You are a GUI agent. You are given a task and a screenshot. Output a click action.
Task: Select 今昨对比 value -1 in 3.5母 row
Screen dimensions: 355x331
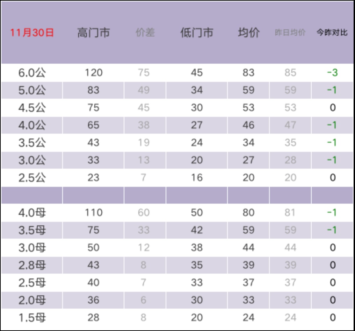coord(332,230)
